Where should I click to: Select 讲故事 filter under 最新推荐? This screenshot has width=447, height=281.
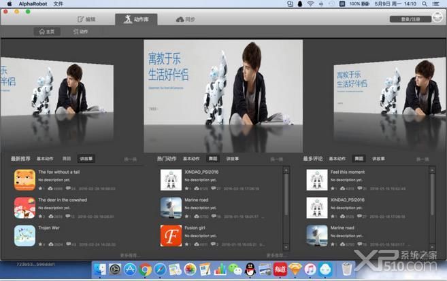(x=86, y=159)
